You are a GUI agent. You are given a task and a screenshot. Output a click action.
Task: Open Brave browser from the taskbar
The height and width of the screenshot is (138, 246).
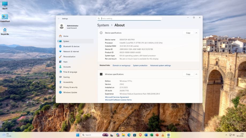[x=140, y=135]
